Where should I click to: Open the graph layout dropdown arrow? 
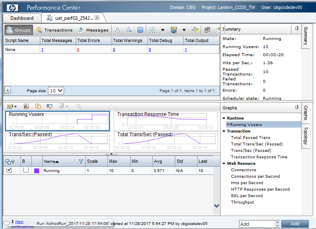(x=15, y=107)
